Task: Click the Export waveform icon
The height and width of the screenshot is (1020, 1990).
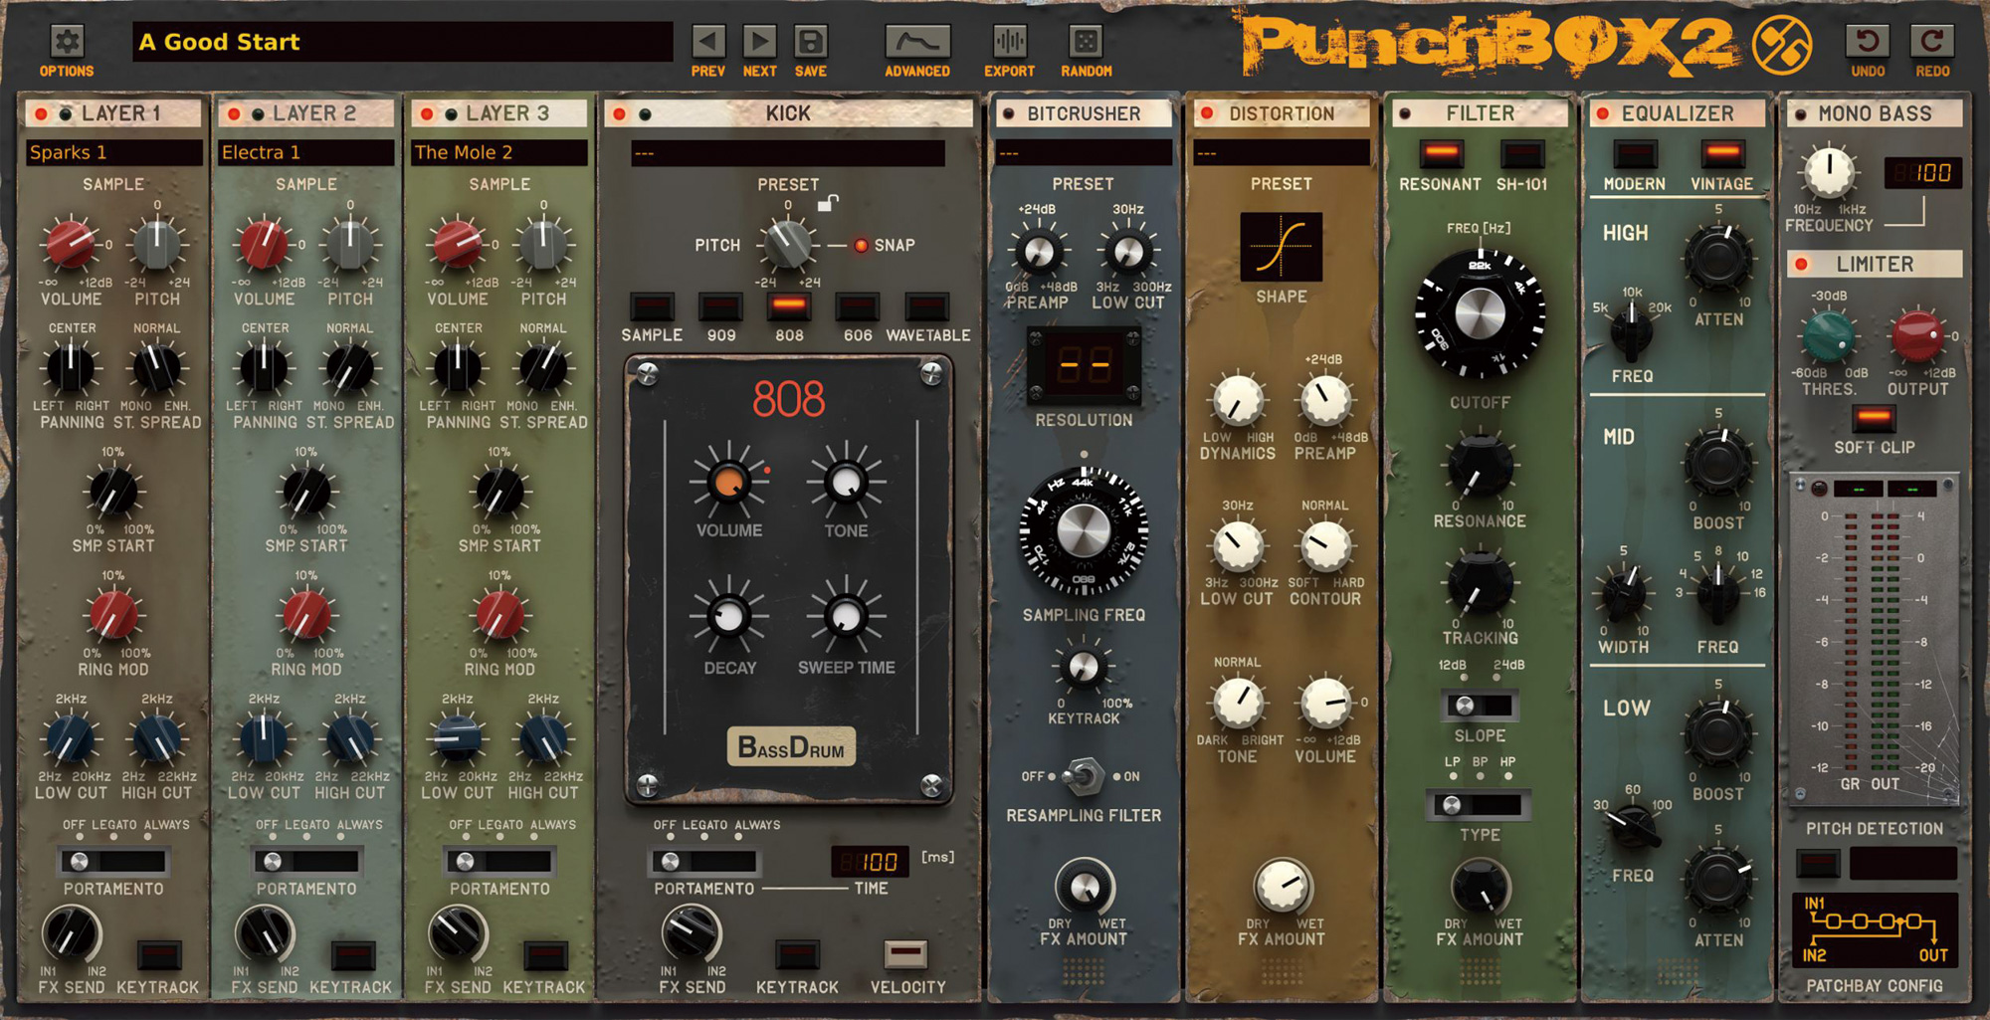Action: pyautogui.click(x=1010, y=42)
